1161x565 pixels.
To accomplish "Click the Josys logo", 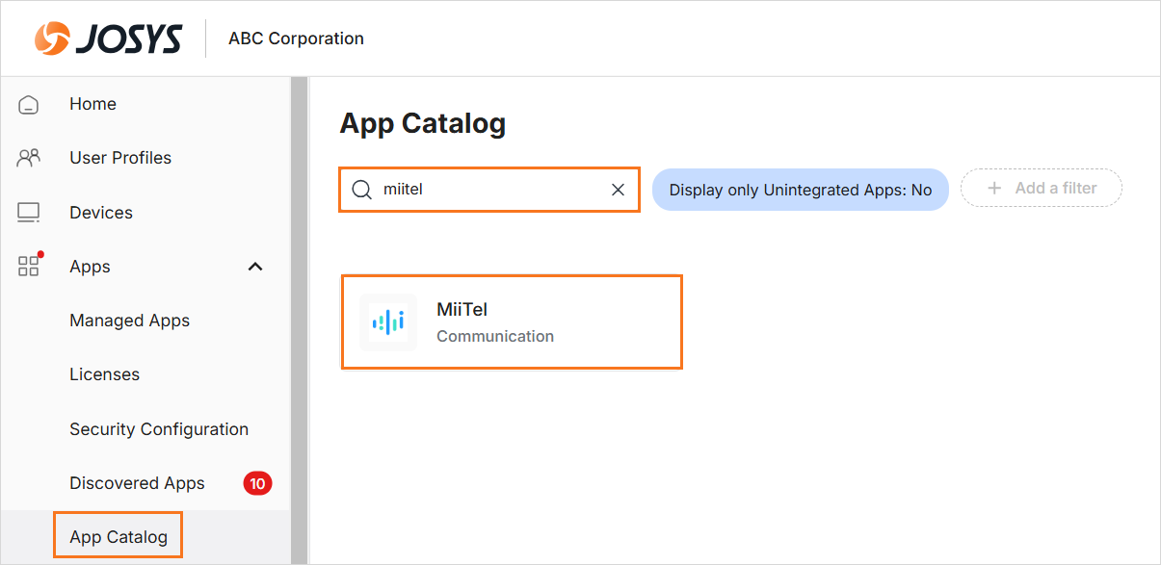I will pos(108,39).
